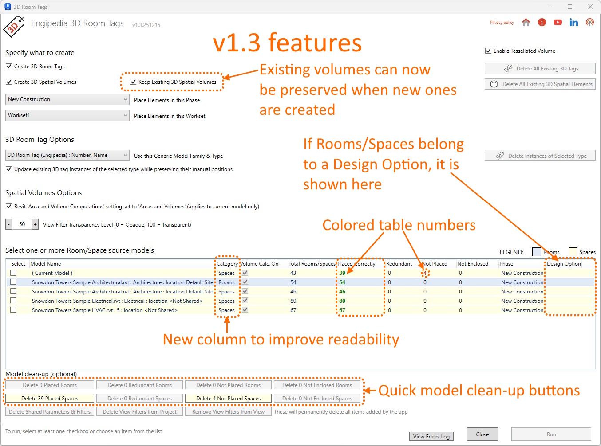Decrease transparency with the minus stepper

point(8,224)
